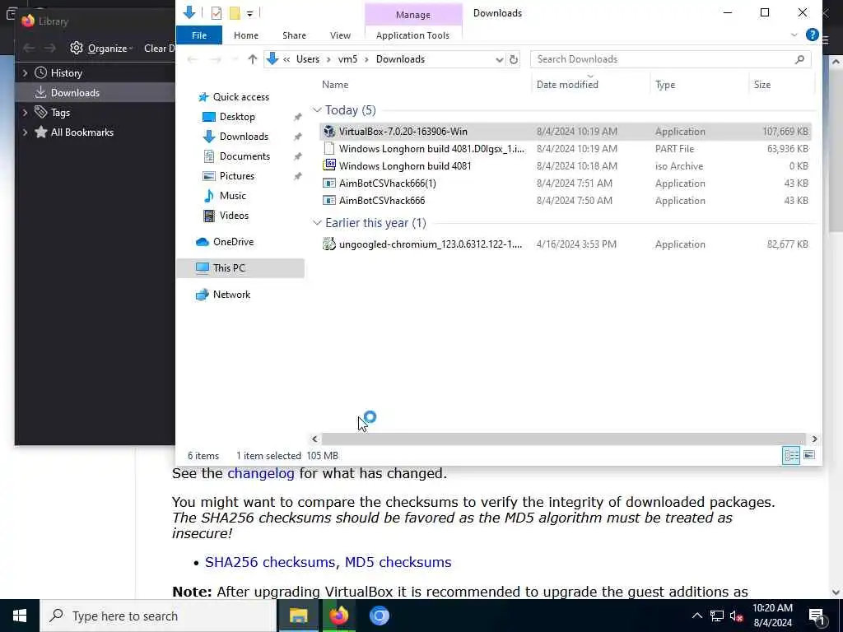The image size is (843, 632).
Task: Select the AimBotCSVhack666 application icon
Action: (329, 201)
